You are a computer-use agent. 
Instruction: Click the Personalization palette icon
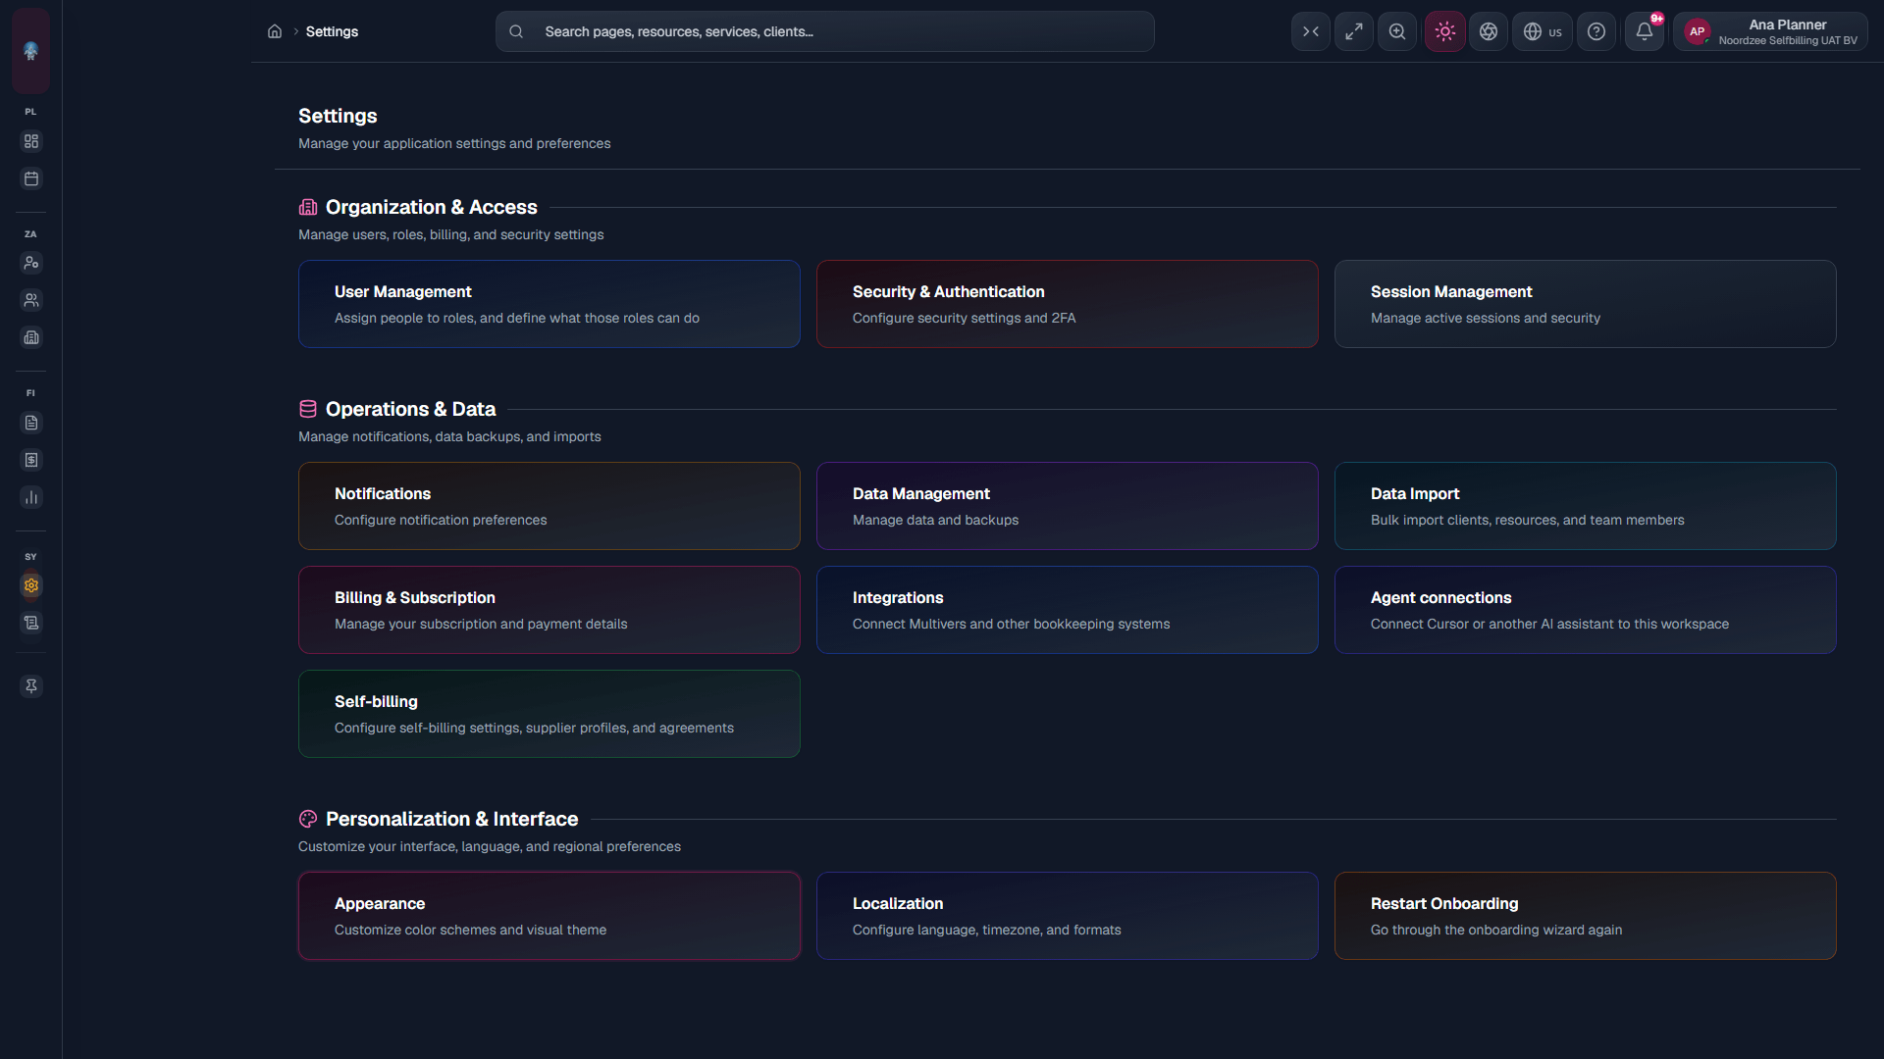click(308, 819)
